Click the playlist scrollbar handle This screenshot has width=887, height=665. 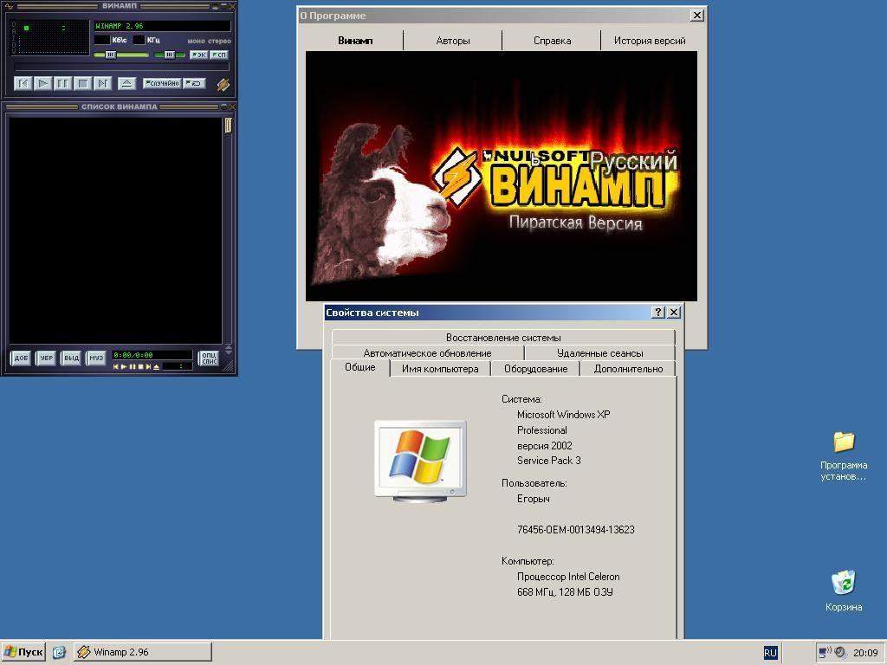[x=228, y=125]
